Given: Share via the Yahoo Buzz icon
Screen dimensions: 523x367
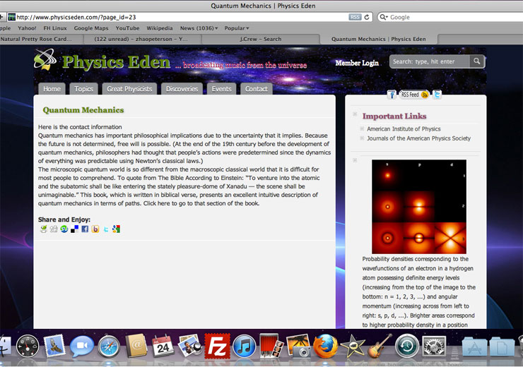Looking at the screenshot, I should point(95,229).
